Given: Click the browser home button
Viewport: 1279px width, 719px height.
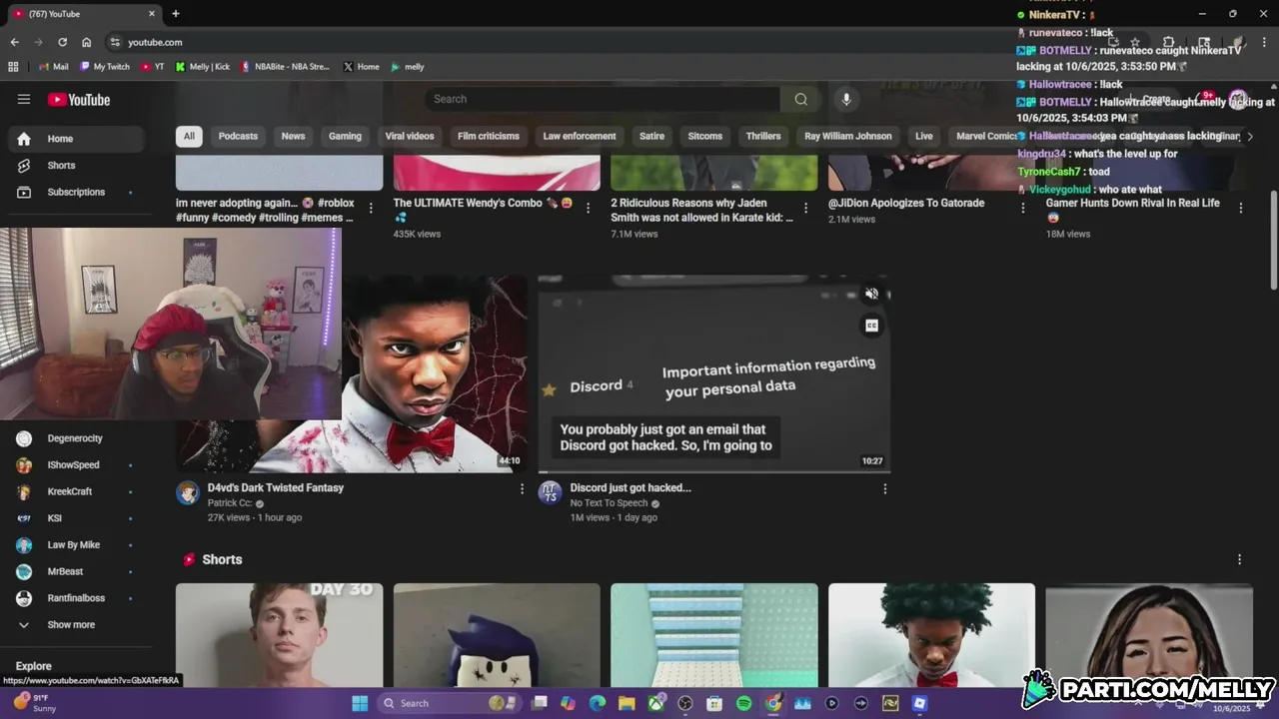Looking at the screenshot, I should click(87, 42).
